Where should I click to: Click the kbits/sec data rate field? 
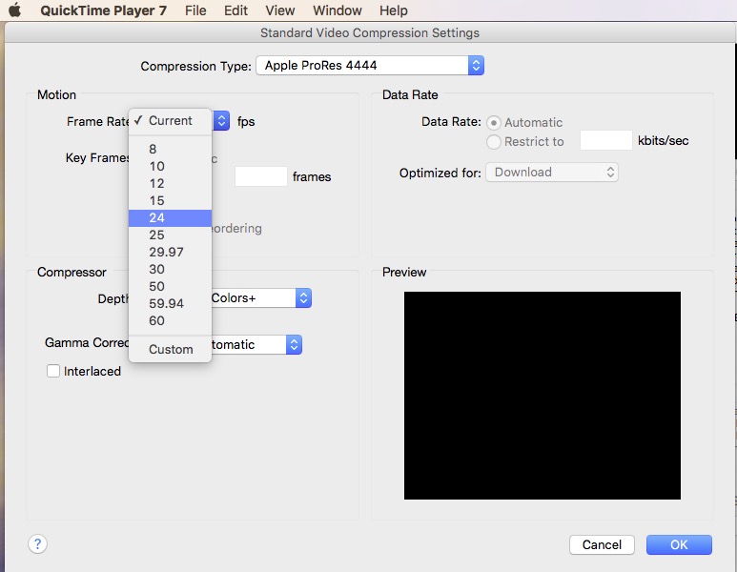click(x=605, y=140)
